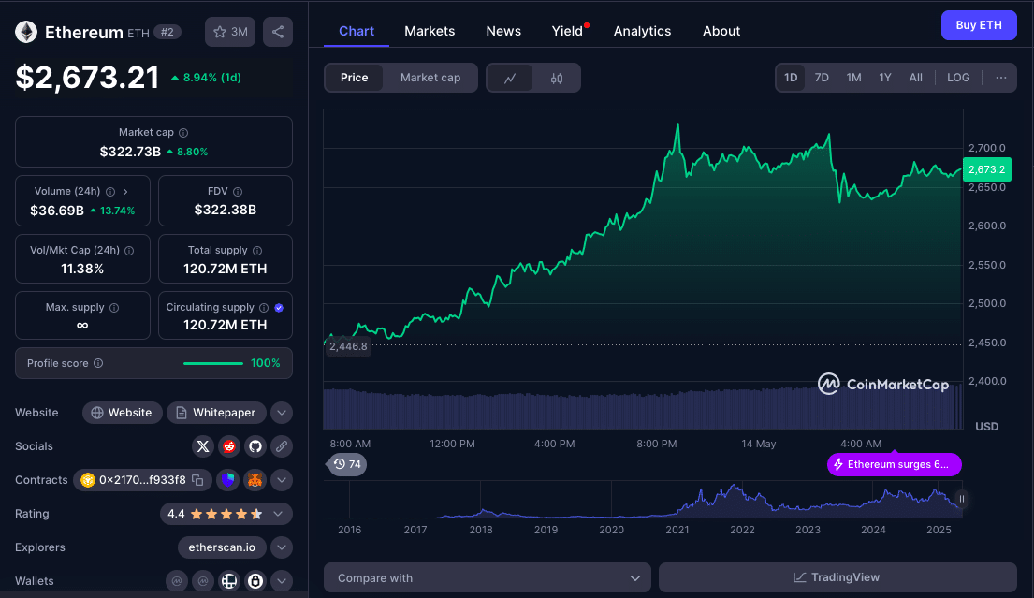Open the Compare with dropdown
This screenshot has height=598, width=1034.
click(487, 577)
